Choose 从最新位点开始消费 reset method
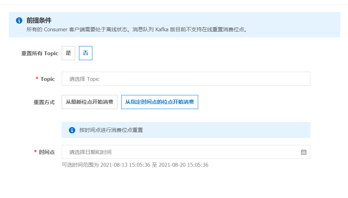This screenshot has height=198, width=348. pyautogui.click(x=90, y=102)
